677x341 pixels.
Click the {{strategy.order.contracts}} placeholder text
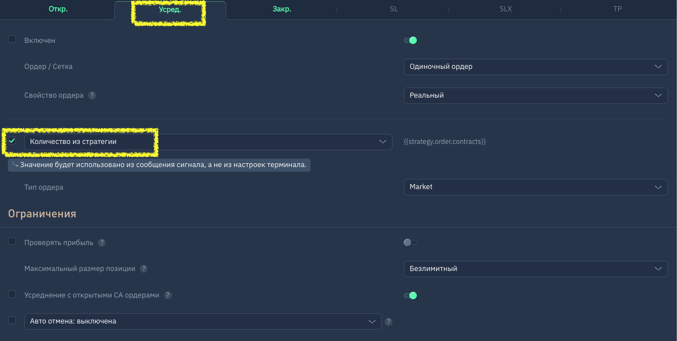coord(445,142)
